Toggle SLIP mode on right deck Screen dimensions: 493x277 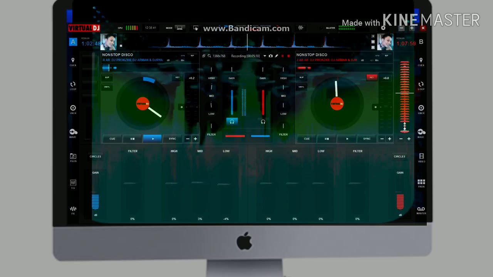[302, 78]
